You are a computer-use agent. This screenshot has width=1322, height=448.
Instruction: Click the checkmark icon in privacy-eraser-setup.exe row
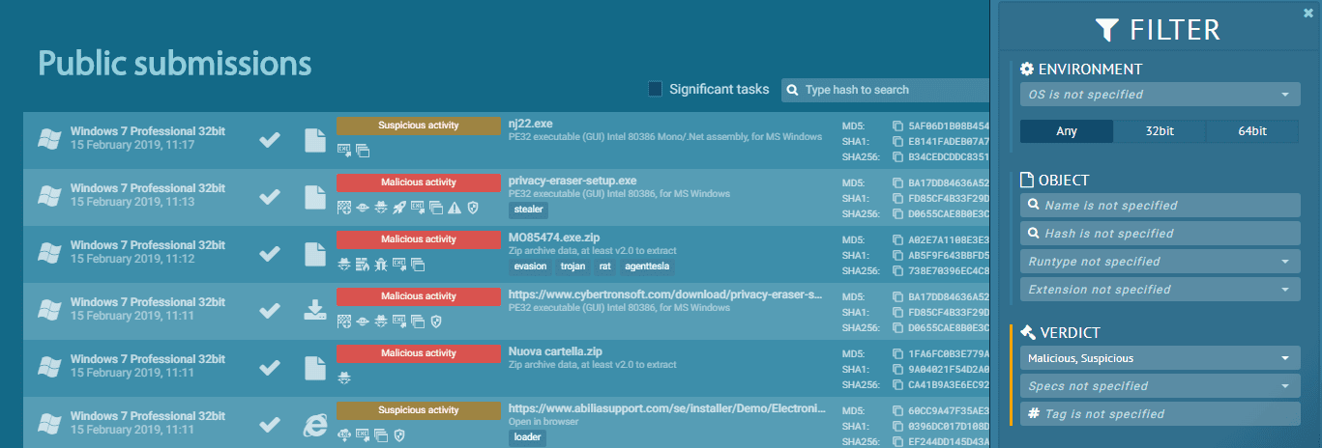click(x=270, y=197)
